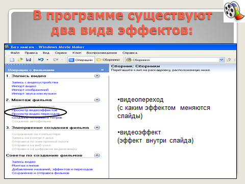Click Запись на компакт-диск link
The width and height of the screenshot is (245, 184).
(x=33, y=138)
